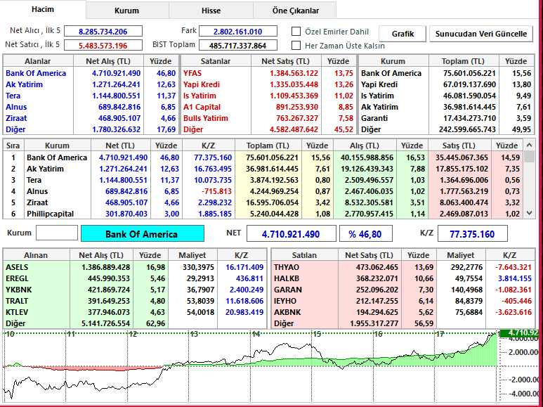Click the K/Z column header in ranking table
This screenshot has width=543, height=407.
209,146
